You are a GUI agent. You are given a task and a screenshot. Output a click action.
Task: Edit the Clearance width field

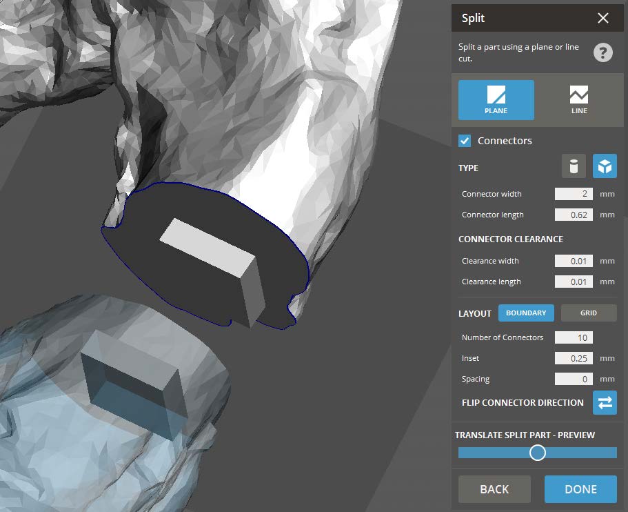574,261
